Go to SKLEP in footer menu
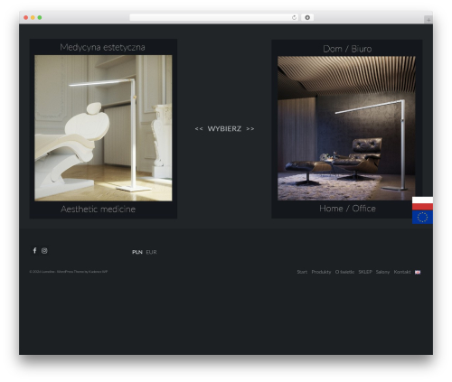452x382 pixels. (x=365, y=272)
